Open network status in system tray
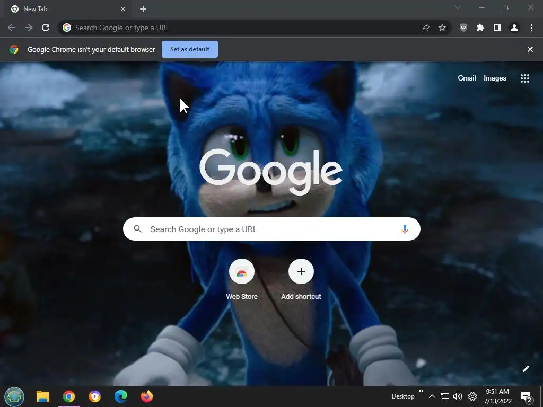Screen dimensions: 543x407 pyautogui.click(x=445, y=396)
